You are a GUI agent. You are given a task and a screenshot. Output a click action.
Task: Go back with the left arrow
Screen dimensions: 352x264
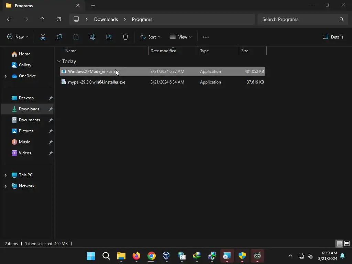click(x=9, y=19)
